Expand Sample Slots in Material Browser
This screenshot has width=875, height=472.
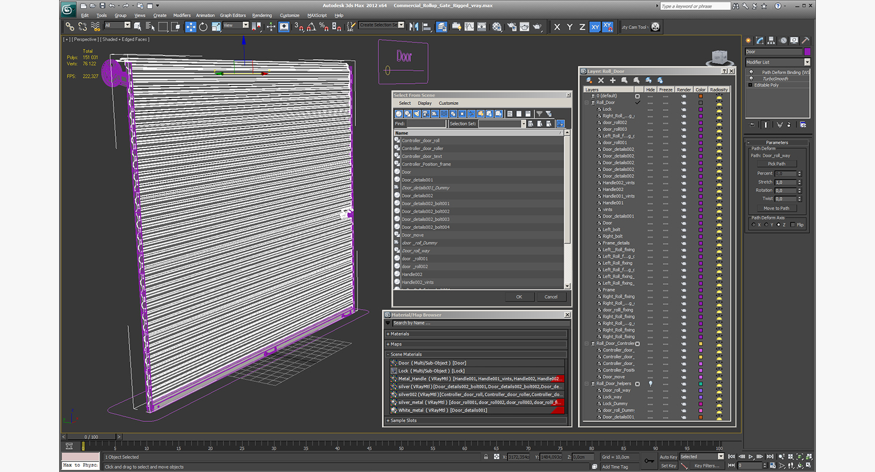388,421
